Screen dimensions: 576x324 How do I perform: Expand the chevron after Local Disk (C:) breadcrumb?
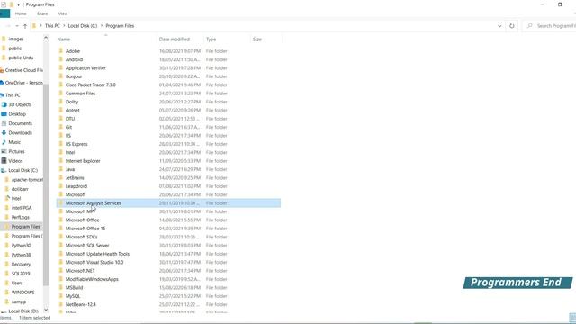tap(102, 26)
